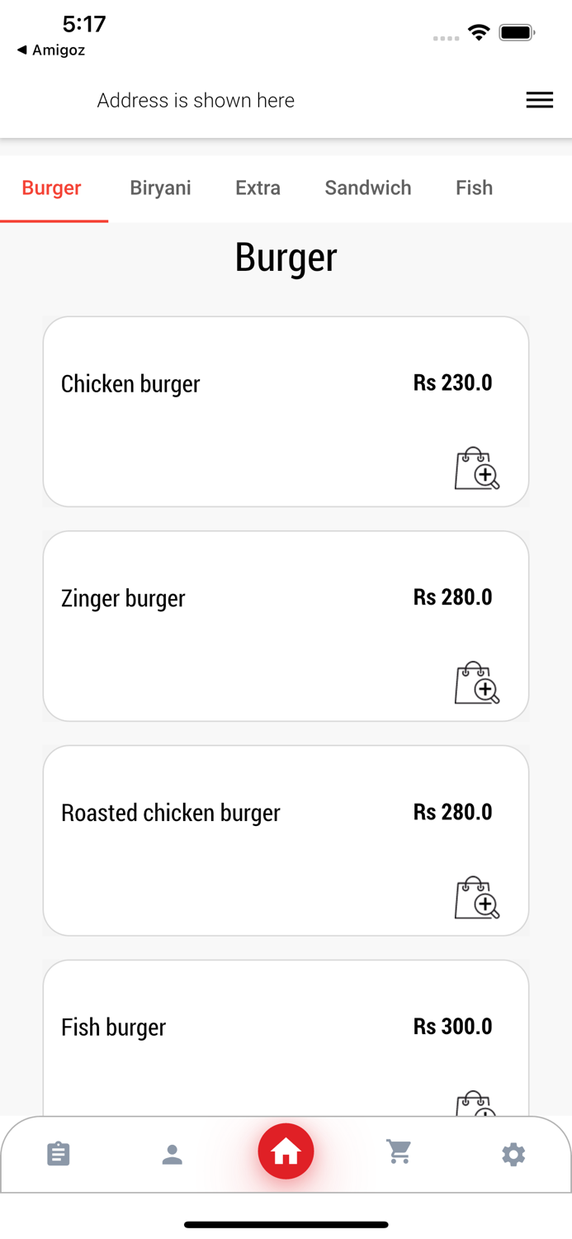The height and width of the screenshot is (1239, 572).
Task: Select the Zinger burger item card
Action: coord(286,625)
